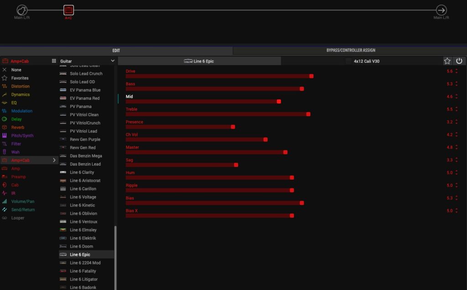467x290 pixels.
Task: Click the amp model list scrollbar
Action: 115,255
